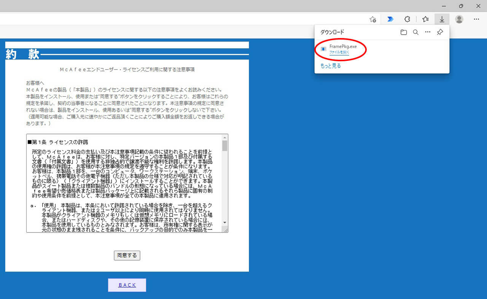
Task: Select the FramePkg.exe file name
Action: (x=343, y=46)
